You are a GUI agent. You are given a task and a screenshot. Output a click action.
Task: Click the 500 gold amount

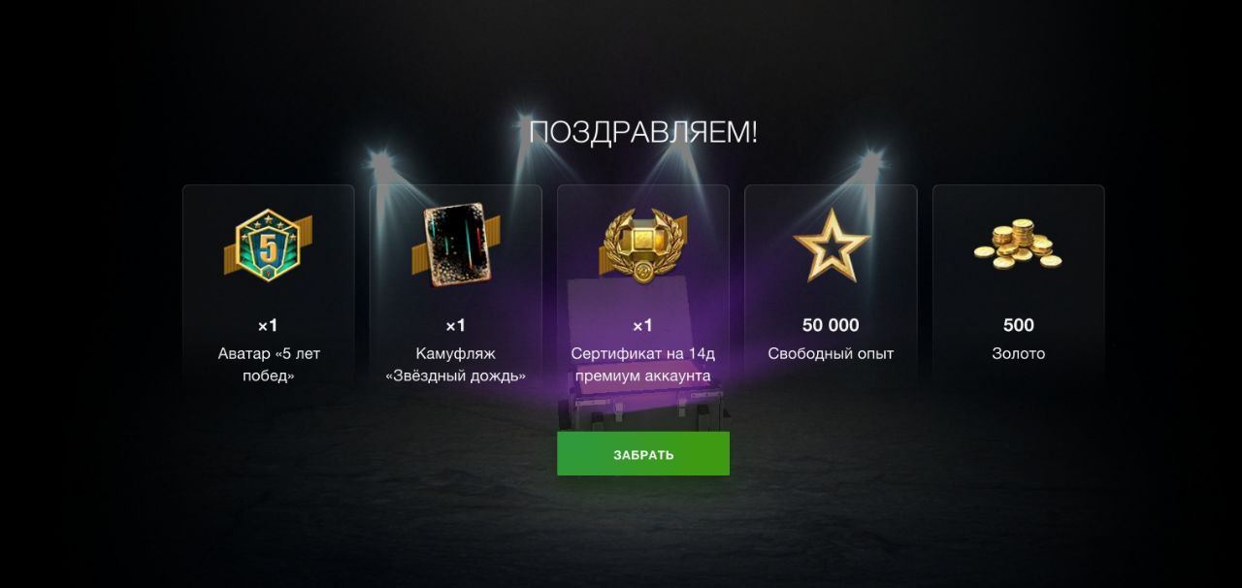[1018, 325]
